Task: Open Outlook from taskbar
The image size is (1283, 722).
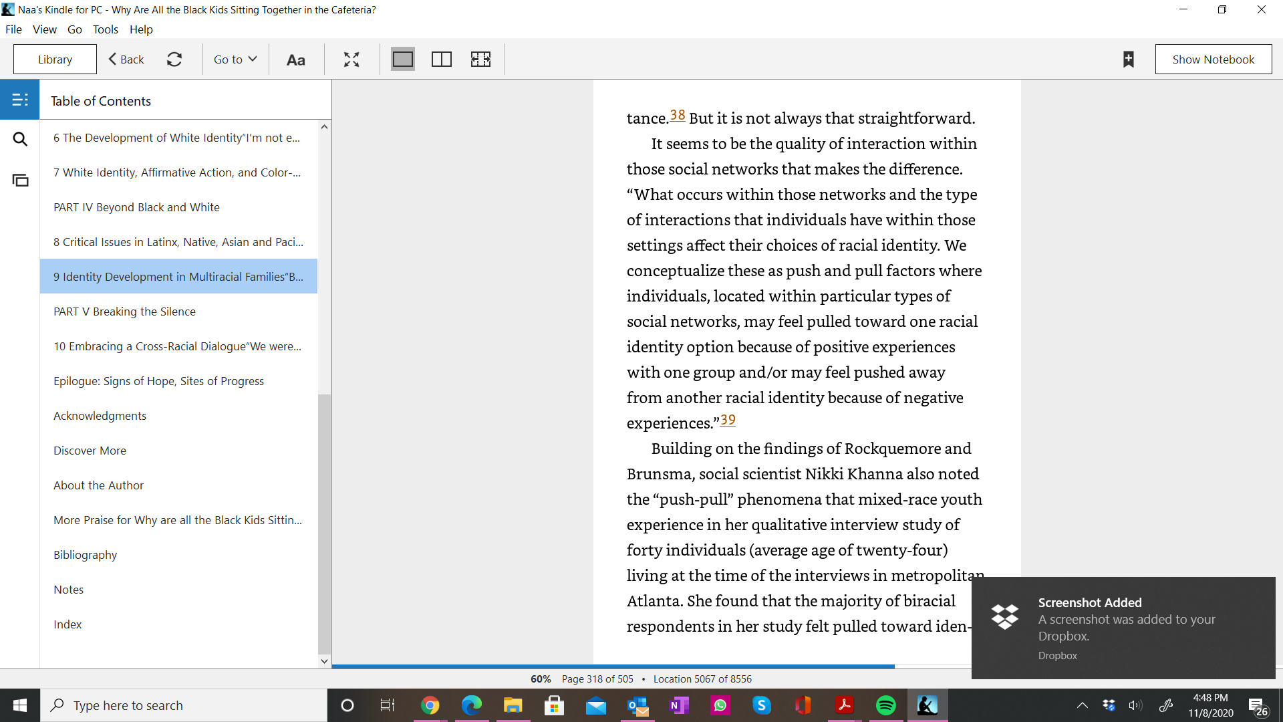Action: (637, 705)
